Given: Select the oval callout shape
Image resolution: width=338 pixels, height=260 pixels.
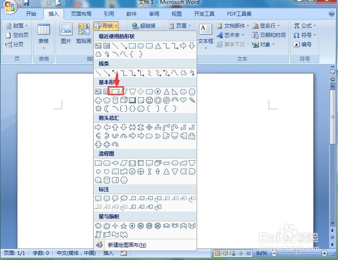Looking at the screenshot, I should point(115,198).
